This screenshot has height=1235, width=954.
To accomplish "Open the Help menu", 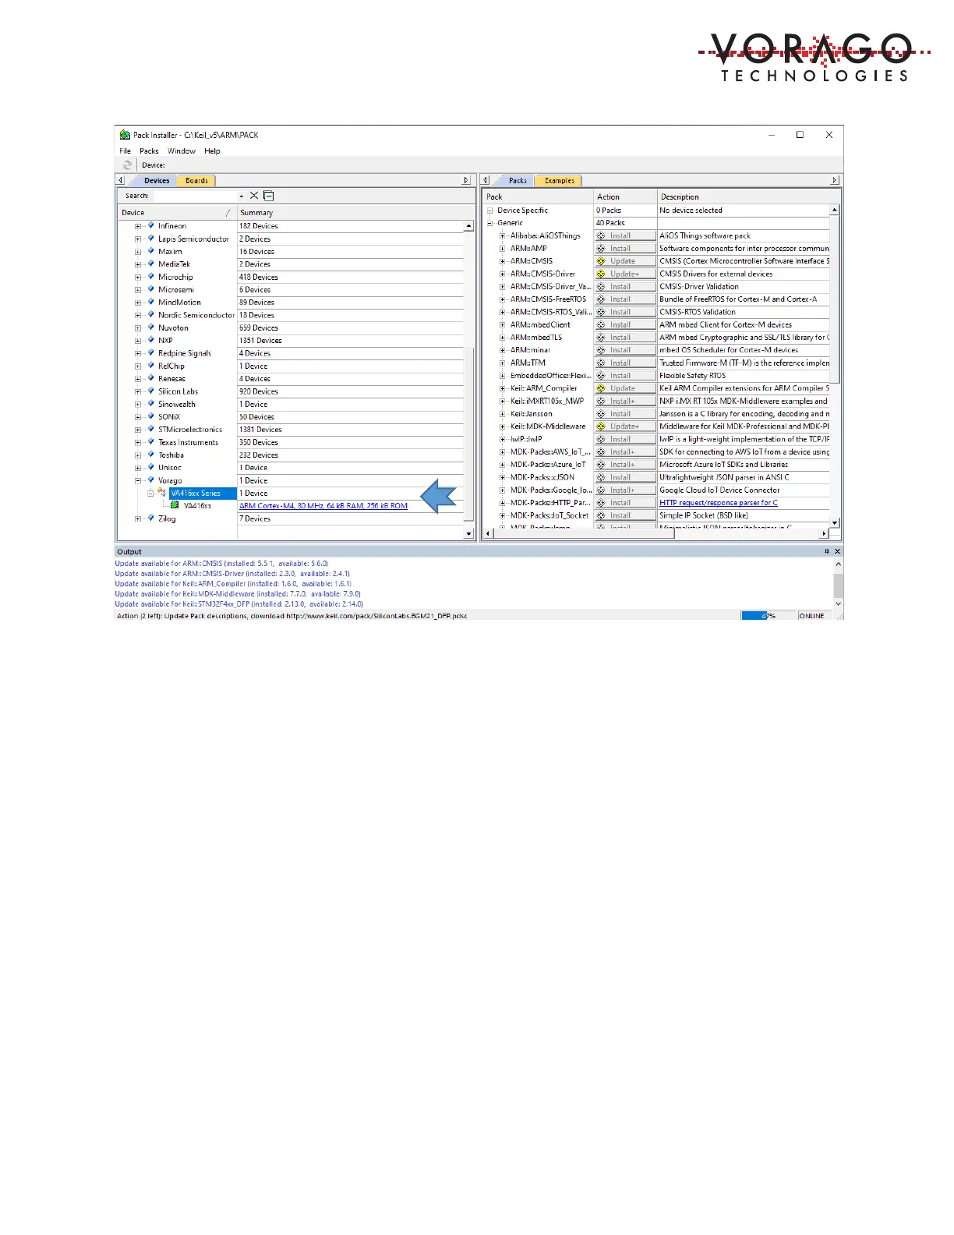I will point(212,151).
